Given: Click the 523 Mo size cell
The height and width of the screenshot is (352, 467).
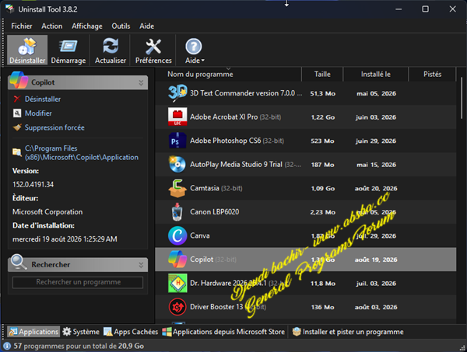Looking at the screenshot, I should point(322,141).
